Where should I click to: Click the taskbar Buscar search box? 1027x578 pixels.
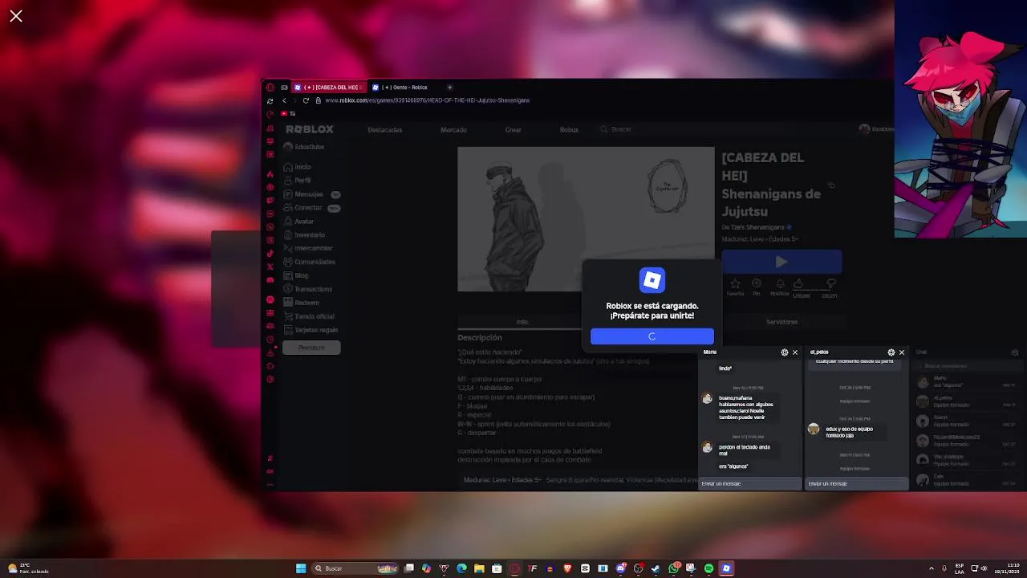click(355, 568)
